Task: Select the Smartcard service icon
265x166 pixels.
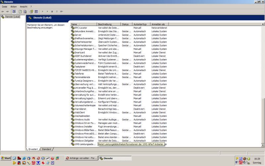Action: (73, 52)
